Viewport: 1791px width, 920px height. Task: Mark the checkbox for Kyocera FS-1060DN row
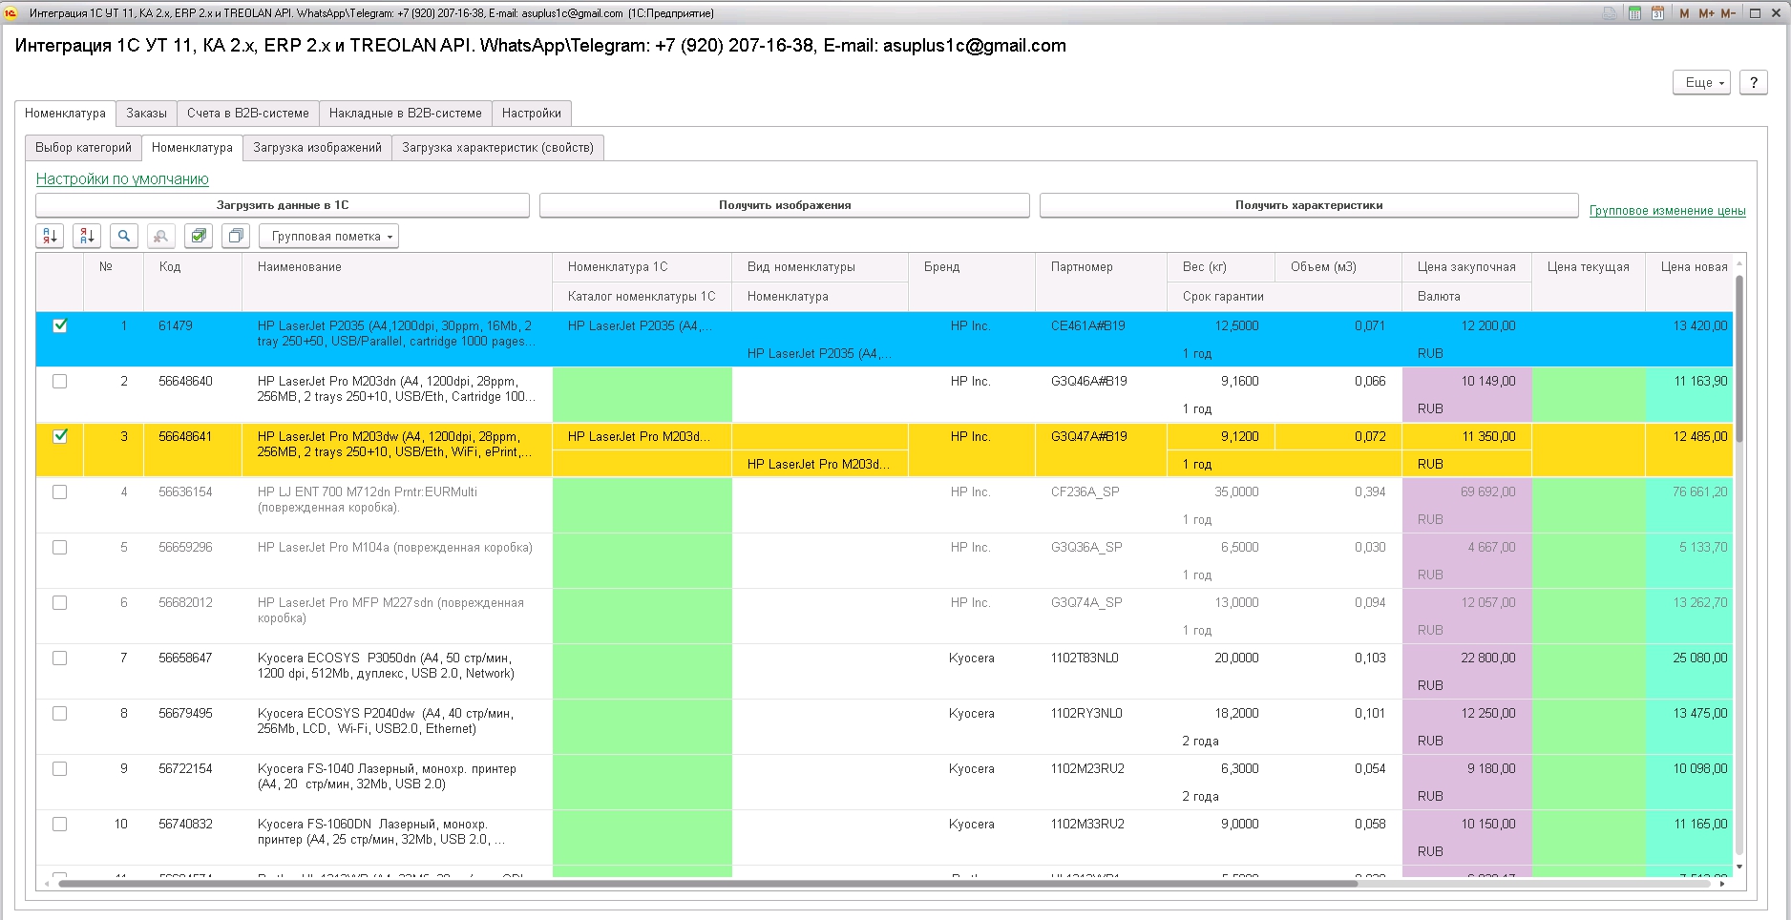pyautogui.click(x=60, y=824)
